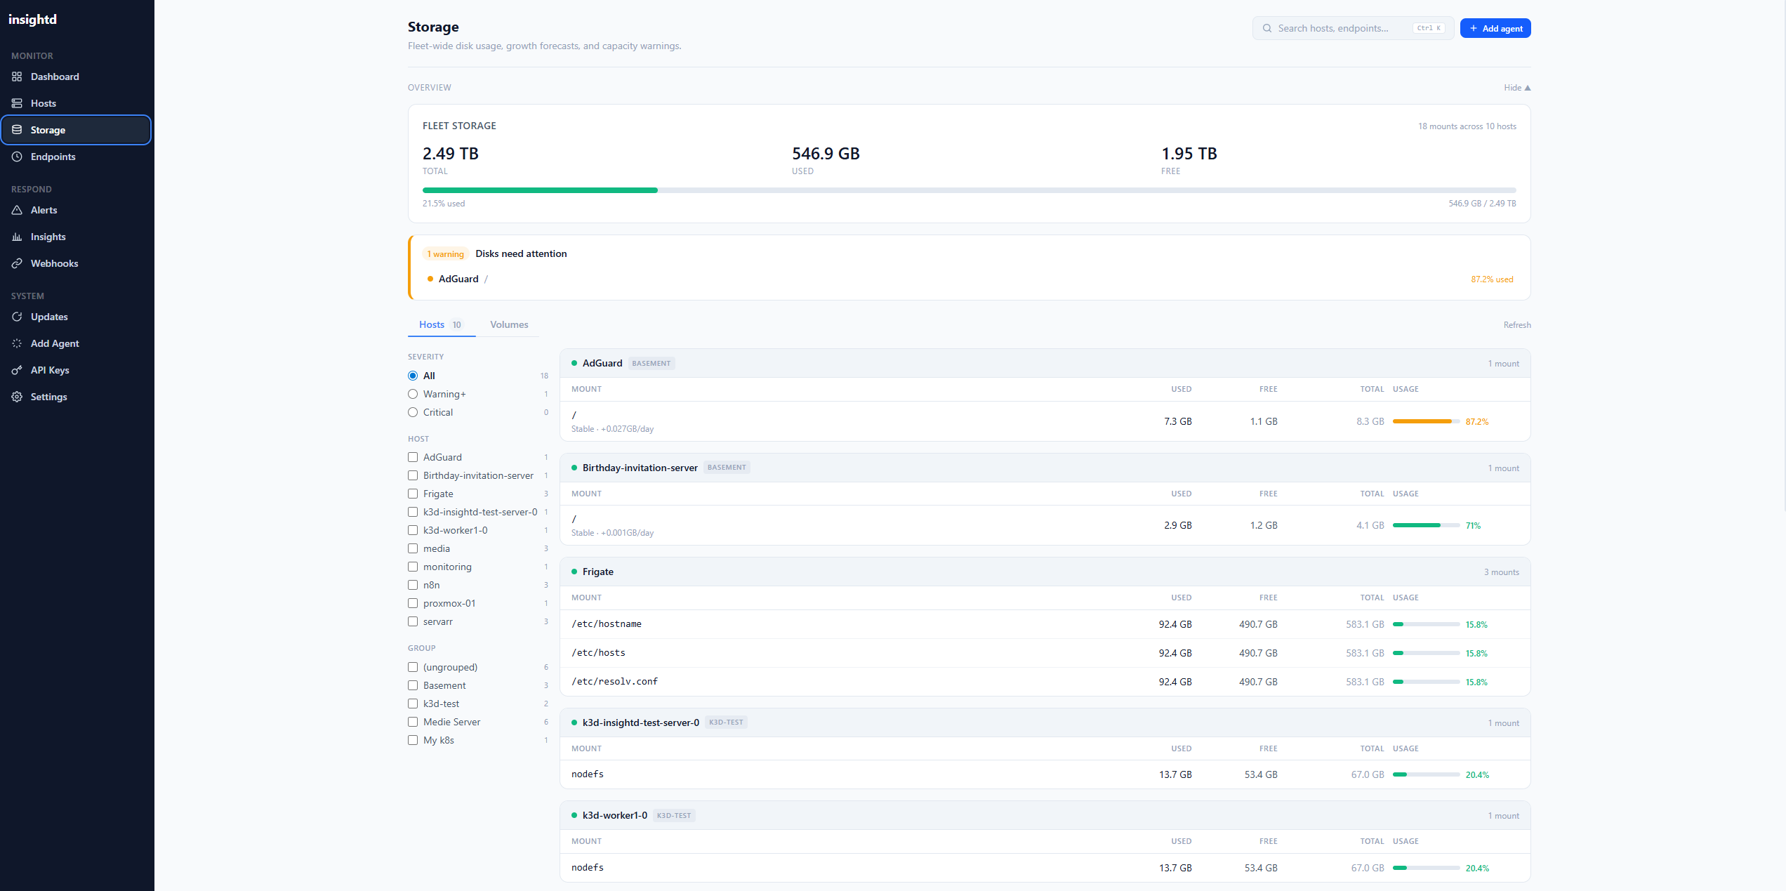Click the Refresh link

click(1517, 325)
